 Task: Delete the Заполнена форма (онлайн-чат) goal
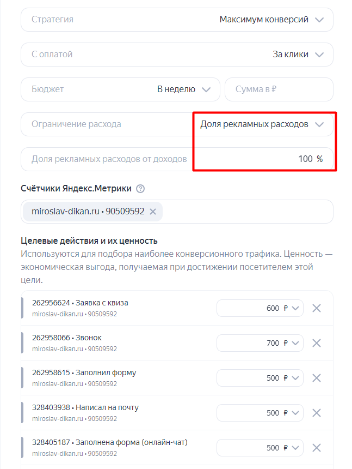click(317, 448)
